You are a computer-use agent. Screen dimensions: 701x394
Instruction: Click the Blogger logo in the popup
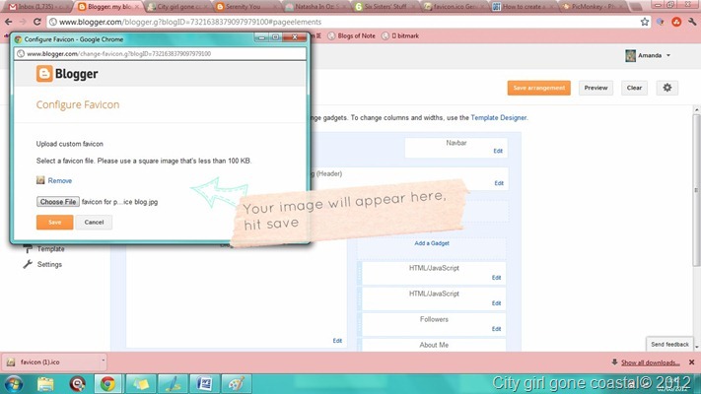point(67,74)
